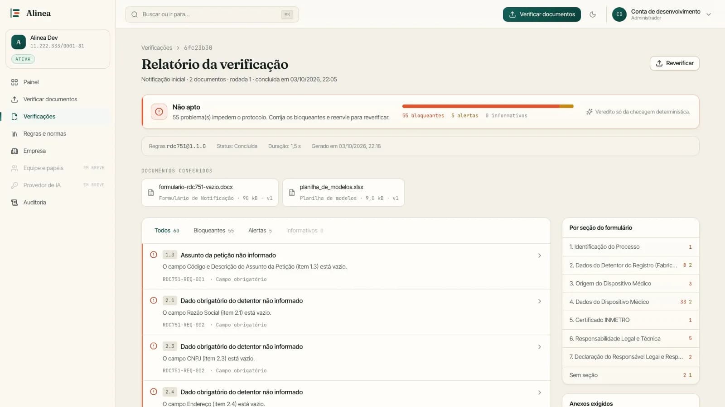Switch to the Bloqueantes 55 tab
Image resolution: width=725 pixels, height=407 pixels.
point(214,231)
